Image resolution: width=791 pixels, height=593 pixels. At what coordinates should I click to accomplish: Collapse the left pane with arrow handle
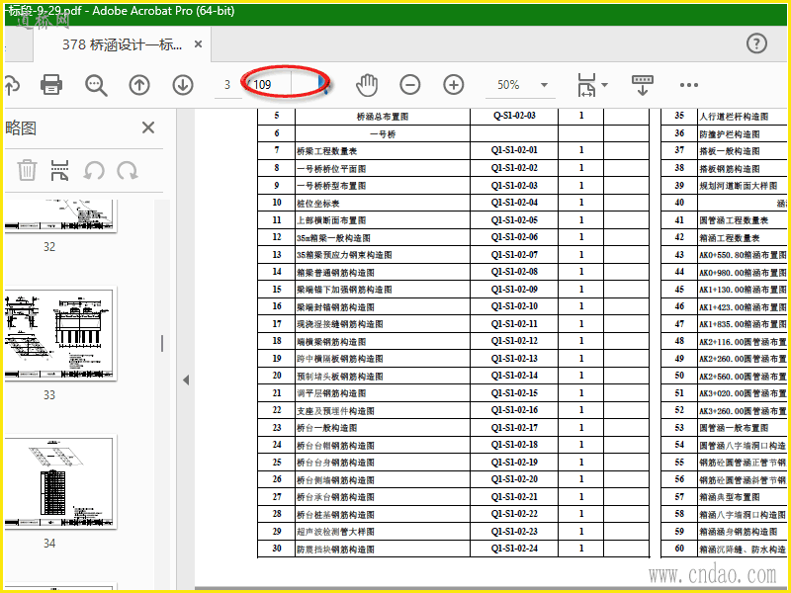[x=186, y=380]
